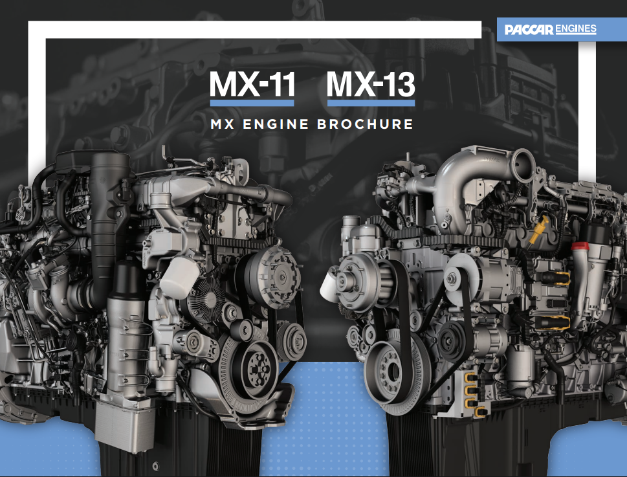Click the MX ENGINE BROCHURE title text
The height and width of the screenshot is (477, 627).
coord(313,123)
